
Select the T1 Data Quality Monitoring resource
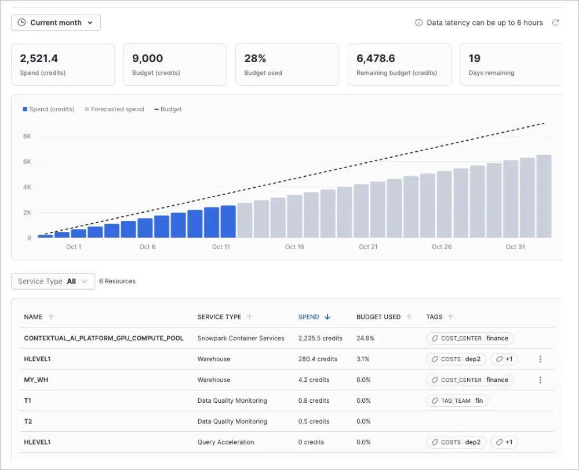pos(26,400)
